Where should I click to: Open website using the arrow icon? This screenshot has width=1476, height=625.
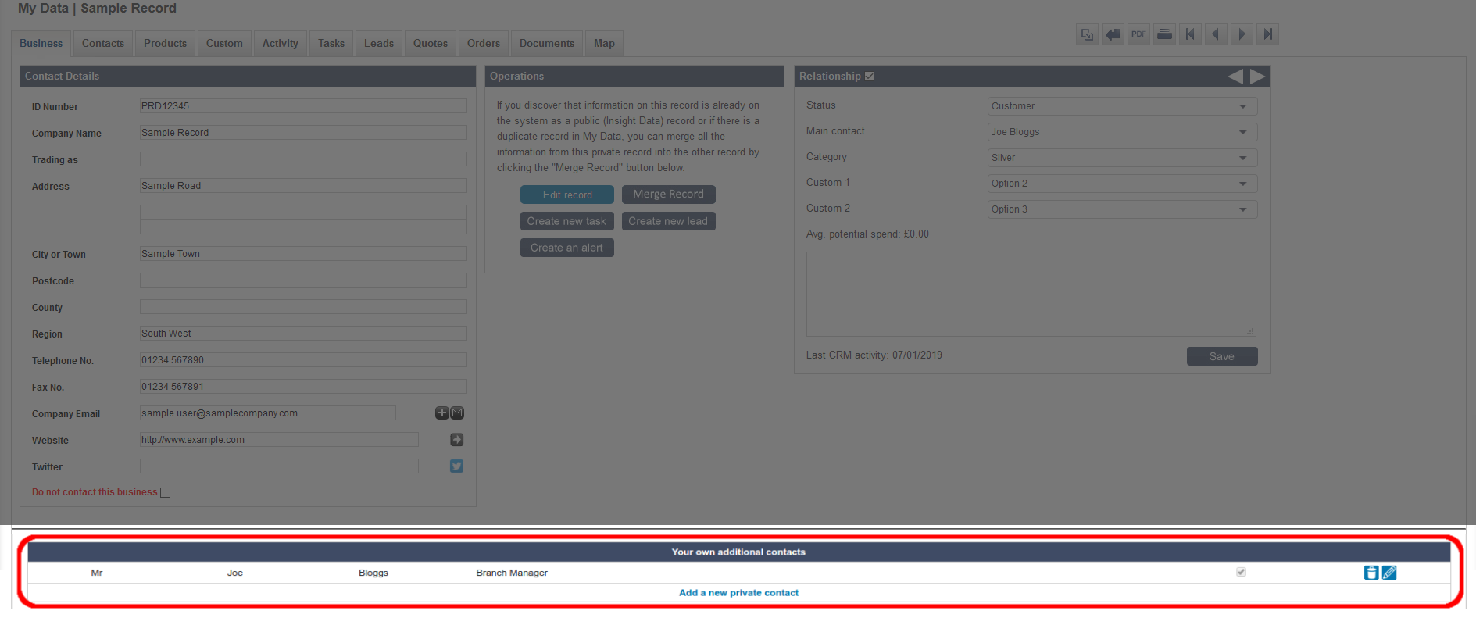pos(456,440)
